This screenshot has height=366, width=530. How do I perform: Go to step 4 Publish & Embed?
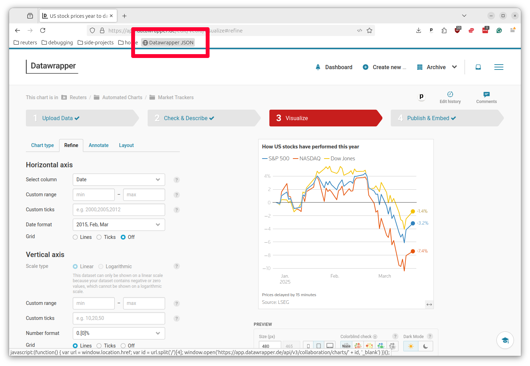447,118
